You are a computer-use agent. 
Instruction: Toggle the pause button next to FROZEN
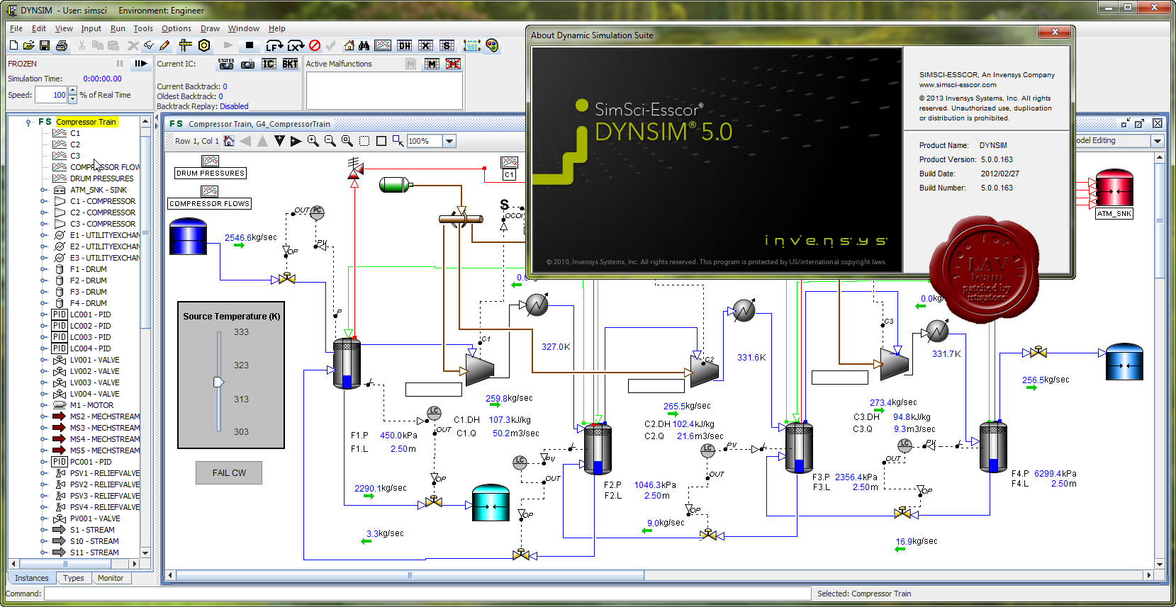(120, 64)
